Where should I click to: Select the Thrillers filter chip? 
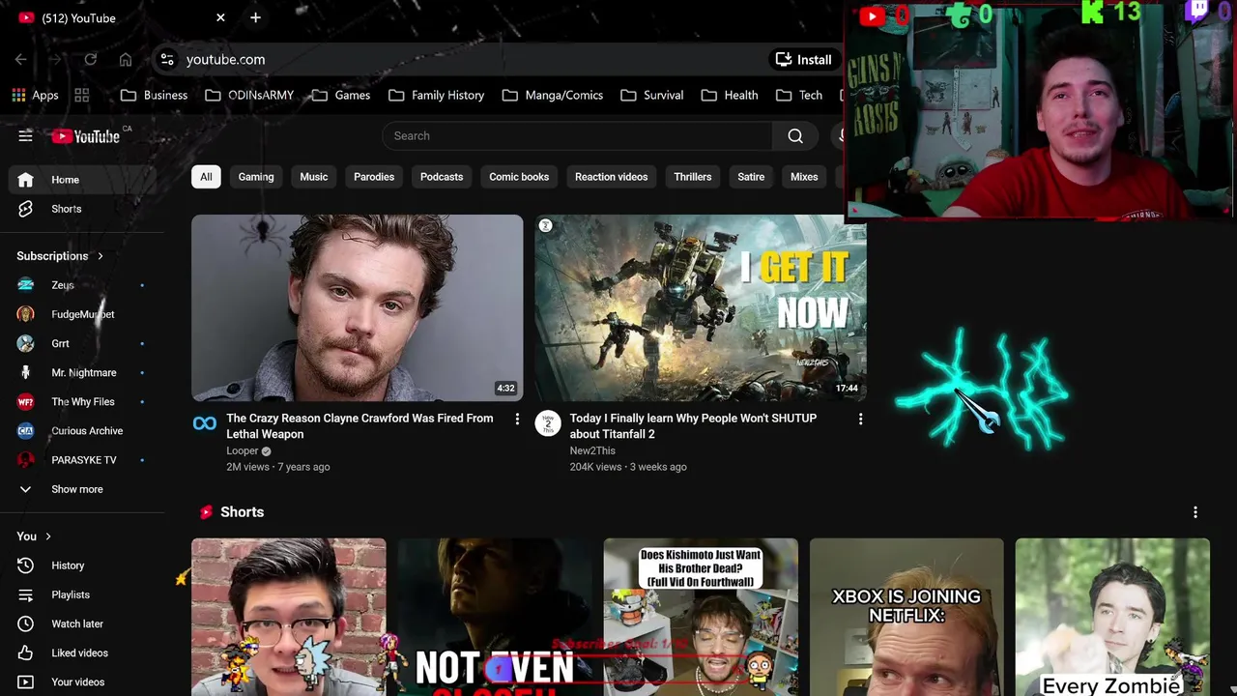(x=693, y=177)
